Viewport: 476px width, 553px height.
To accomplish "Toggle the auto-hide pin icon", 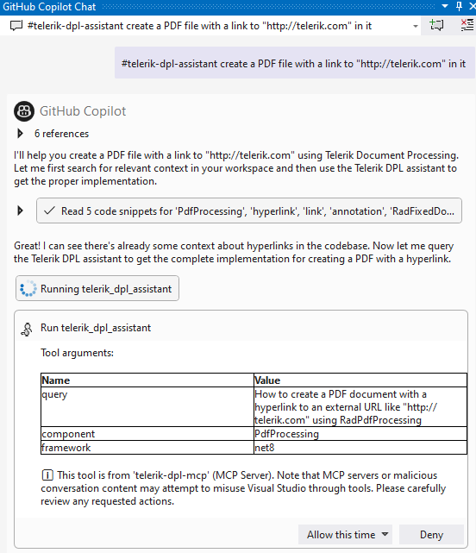I will click(459, 6).
